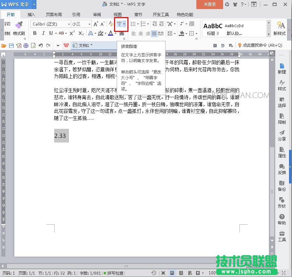
Task: Select the highlight color tool icon
Action: click(100, 33)
